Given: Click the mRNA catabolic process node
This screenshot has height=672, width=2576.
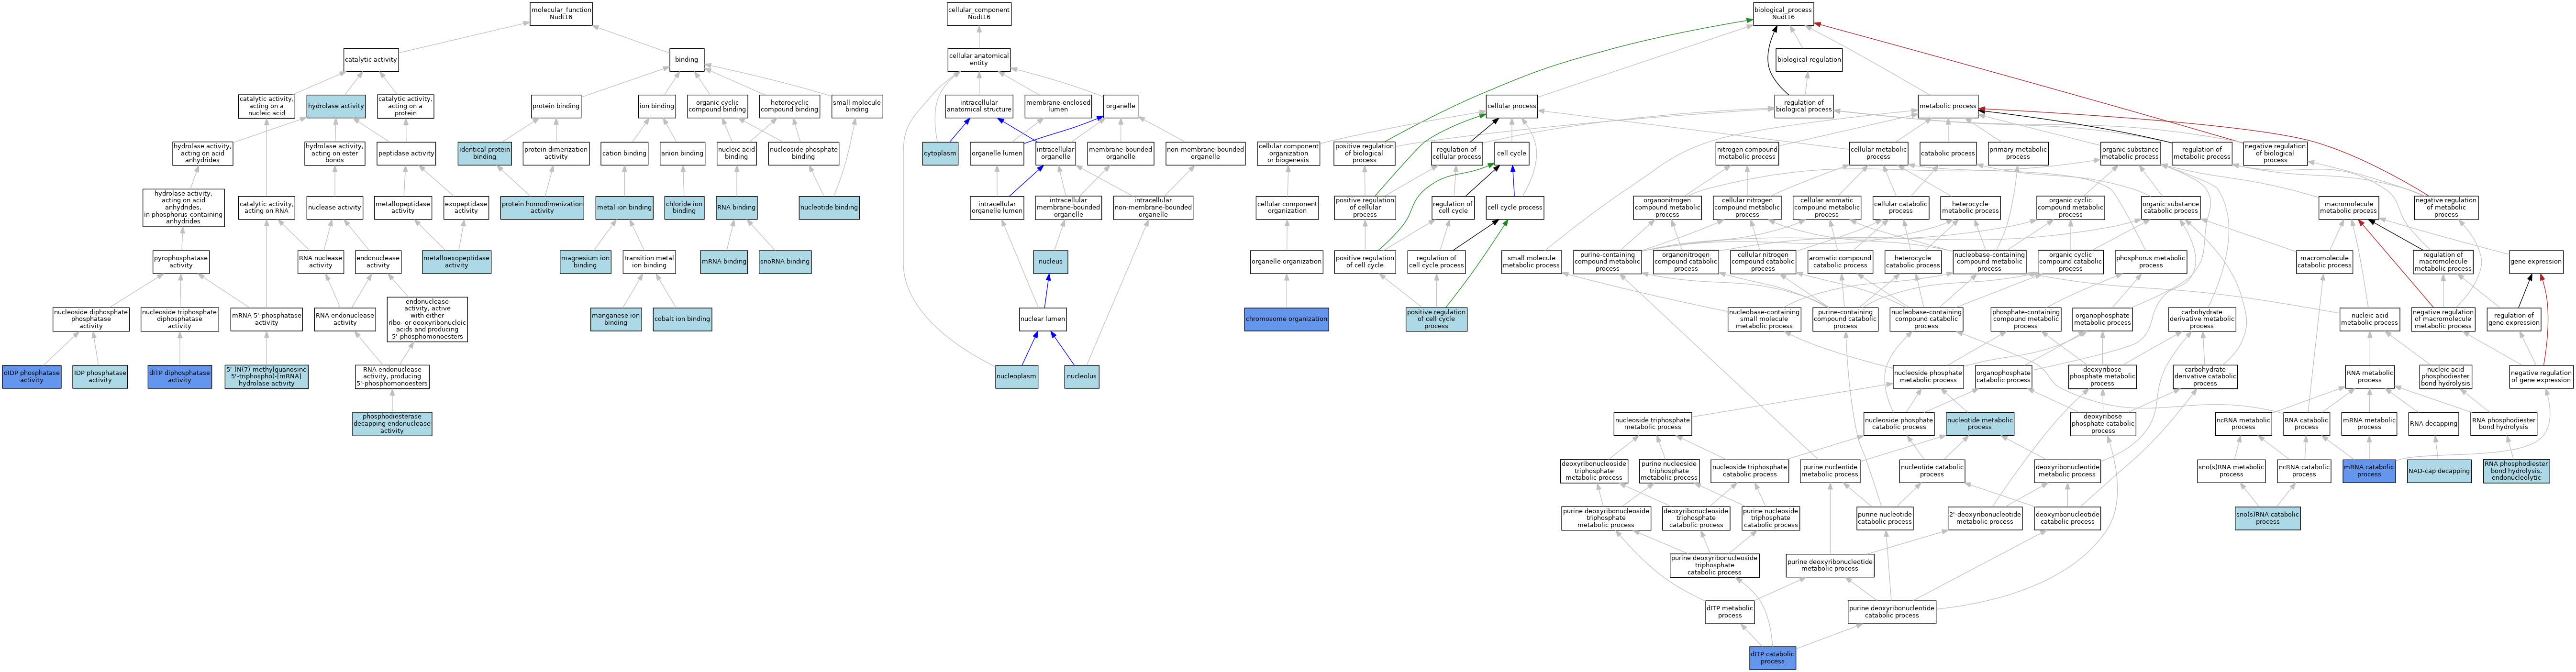Looking at the screenshot, I should (x=2369, y=471).
